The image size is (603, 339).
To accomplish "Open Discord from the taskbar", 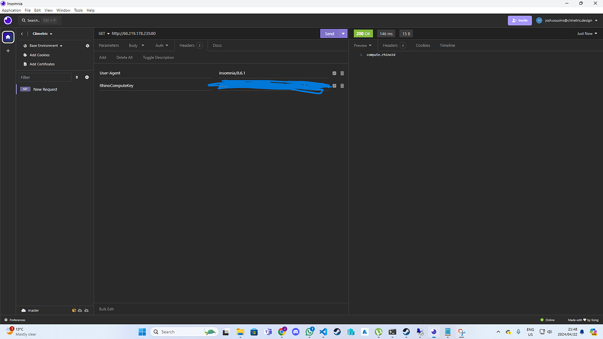I will pos(295,332).
